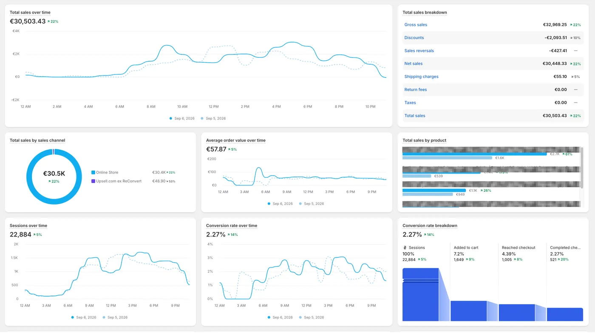The width and height of the screenshot is (595, 333).
Task: Click the 4.39% reached checkout rate
Action: [x=509, y=253]
